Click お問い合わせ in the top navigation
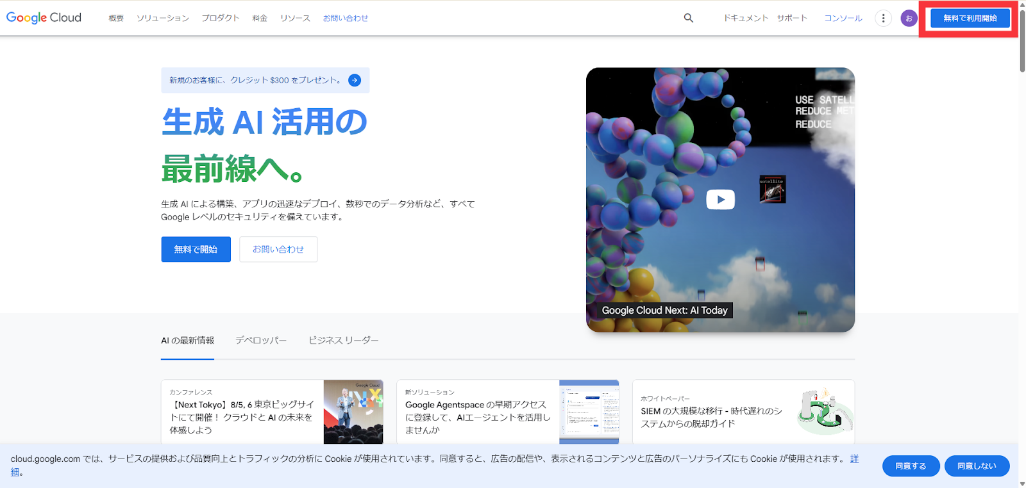Viewport: 1026px width, 488px height. [x=346, y=18]
